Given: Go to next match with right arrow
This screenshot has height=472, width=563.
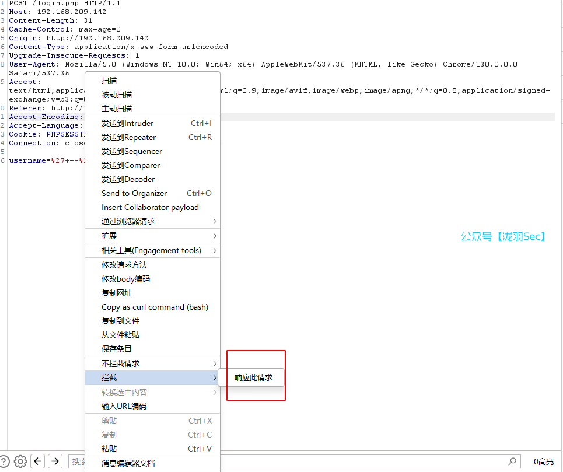Looking at the screenshot, I should point(55,461).
